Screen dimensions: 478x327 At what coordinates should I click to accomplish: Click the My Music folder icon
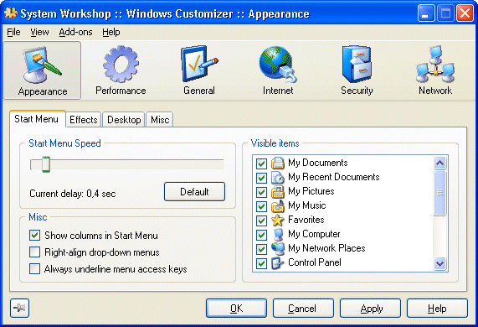pos(277,205)
